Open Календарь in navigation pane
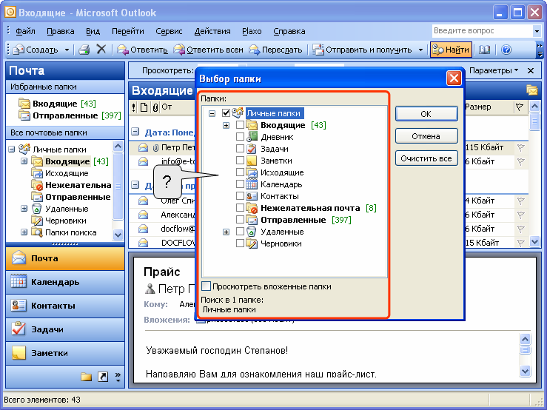547x410 pixels. [x=55, y=282]
